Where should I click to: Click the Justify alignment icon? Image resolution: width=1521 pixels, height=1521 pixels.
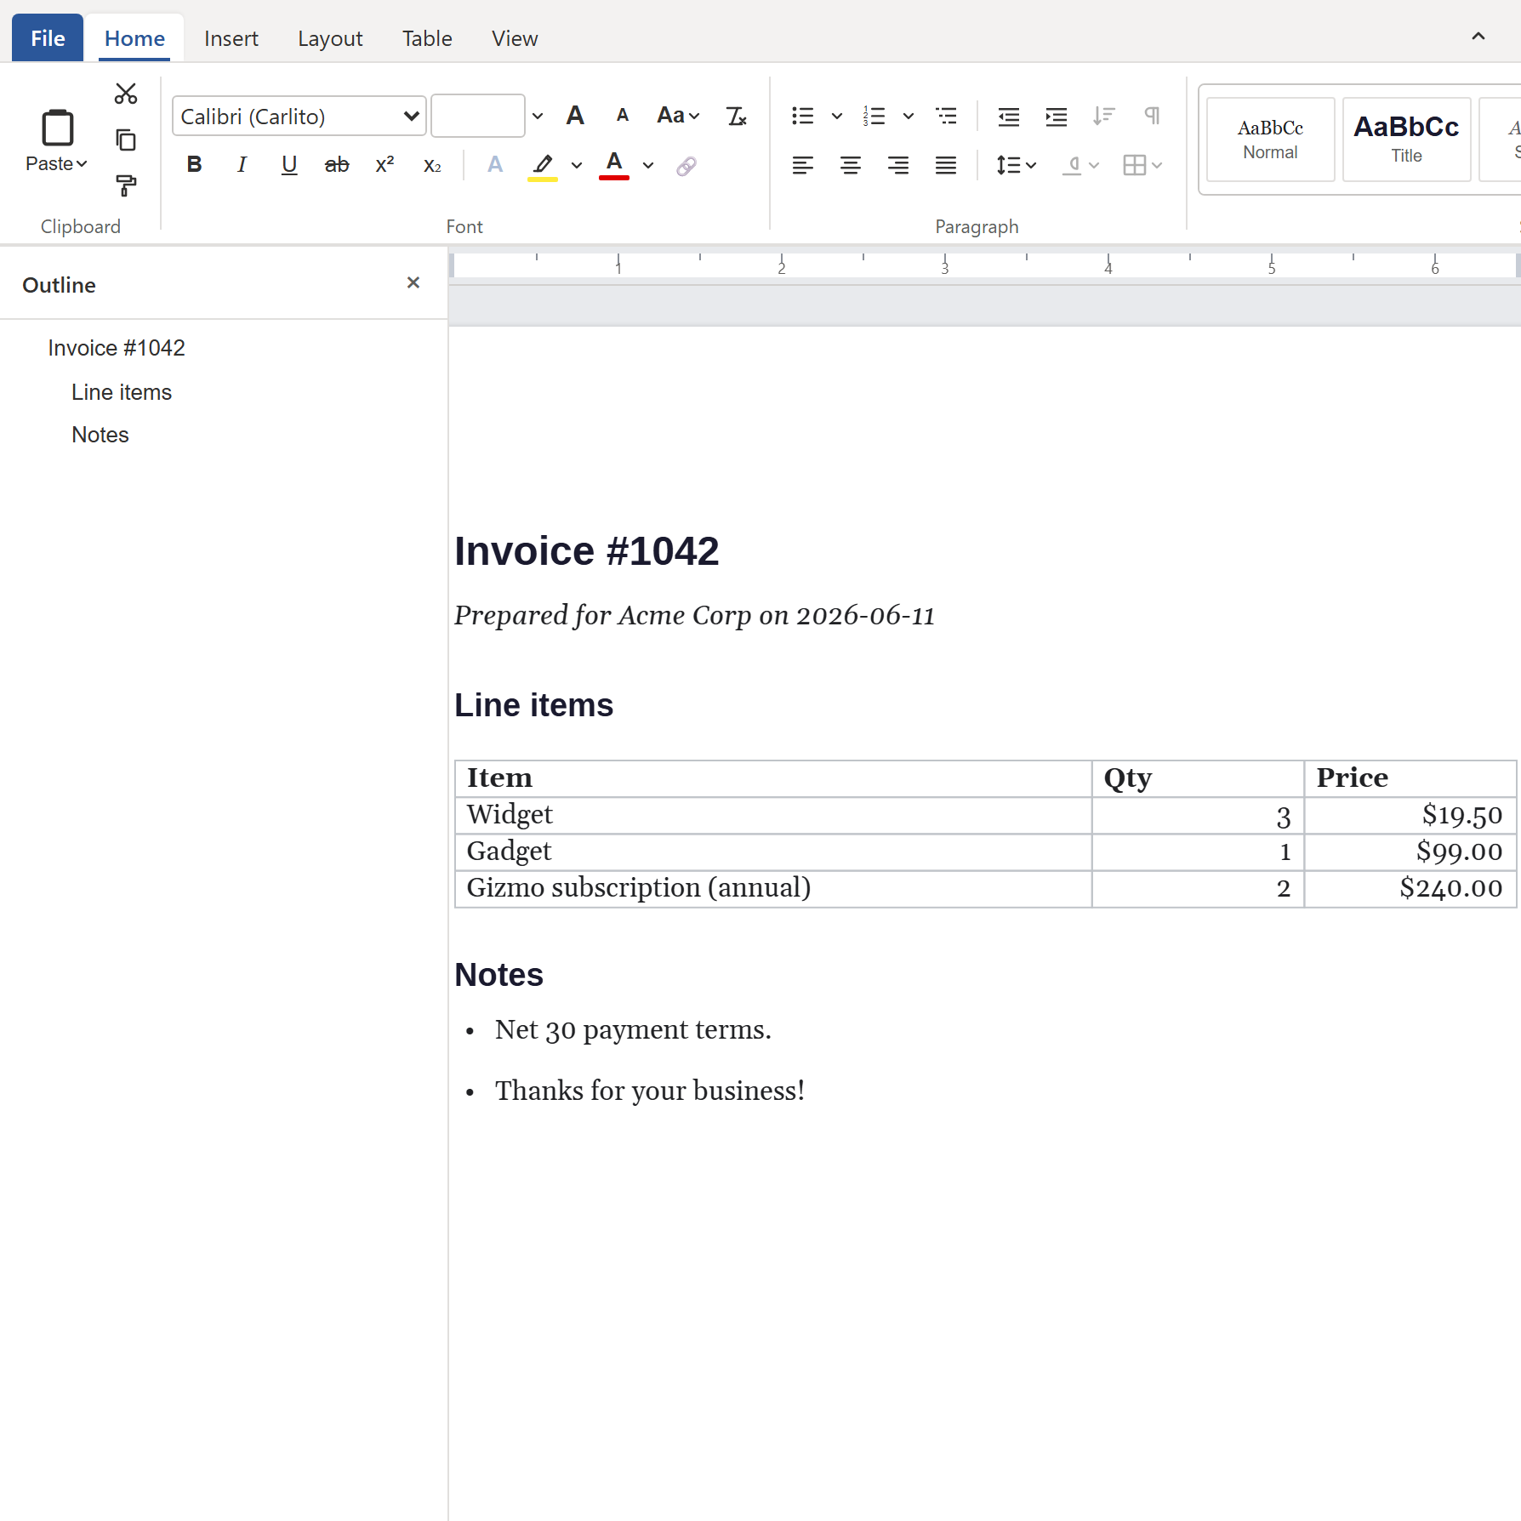point(945,165)
